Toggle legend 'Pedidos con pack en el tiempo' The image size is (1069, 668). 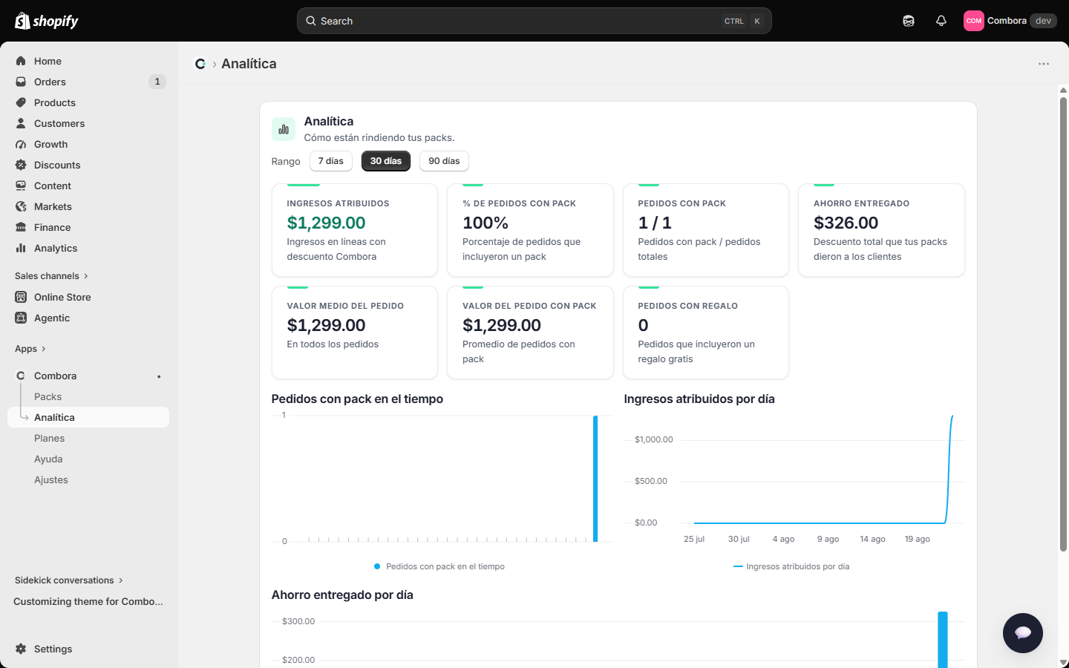[x=439, y=566]
